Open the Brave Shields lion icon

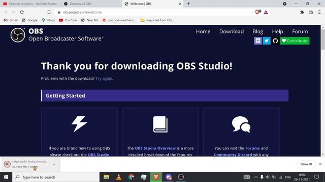click(257, 12)
